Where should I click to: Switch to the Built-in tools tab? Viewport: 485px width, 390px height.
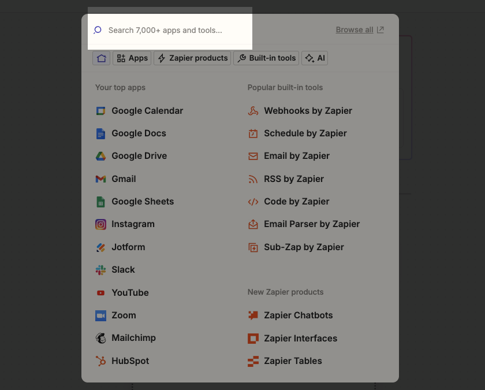(266, 58)
